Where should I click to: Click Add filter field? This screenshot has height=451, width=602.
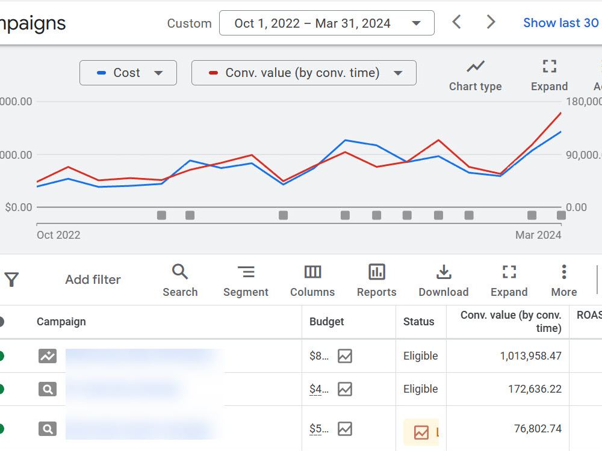coord(93,280)
